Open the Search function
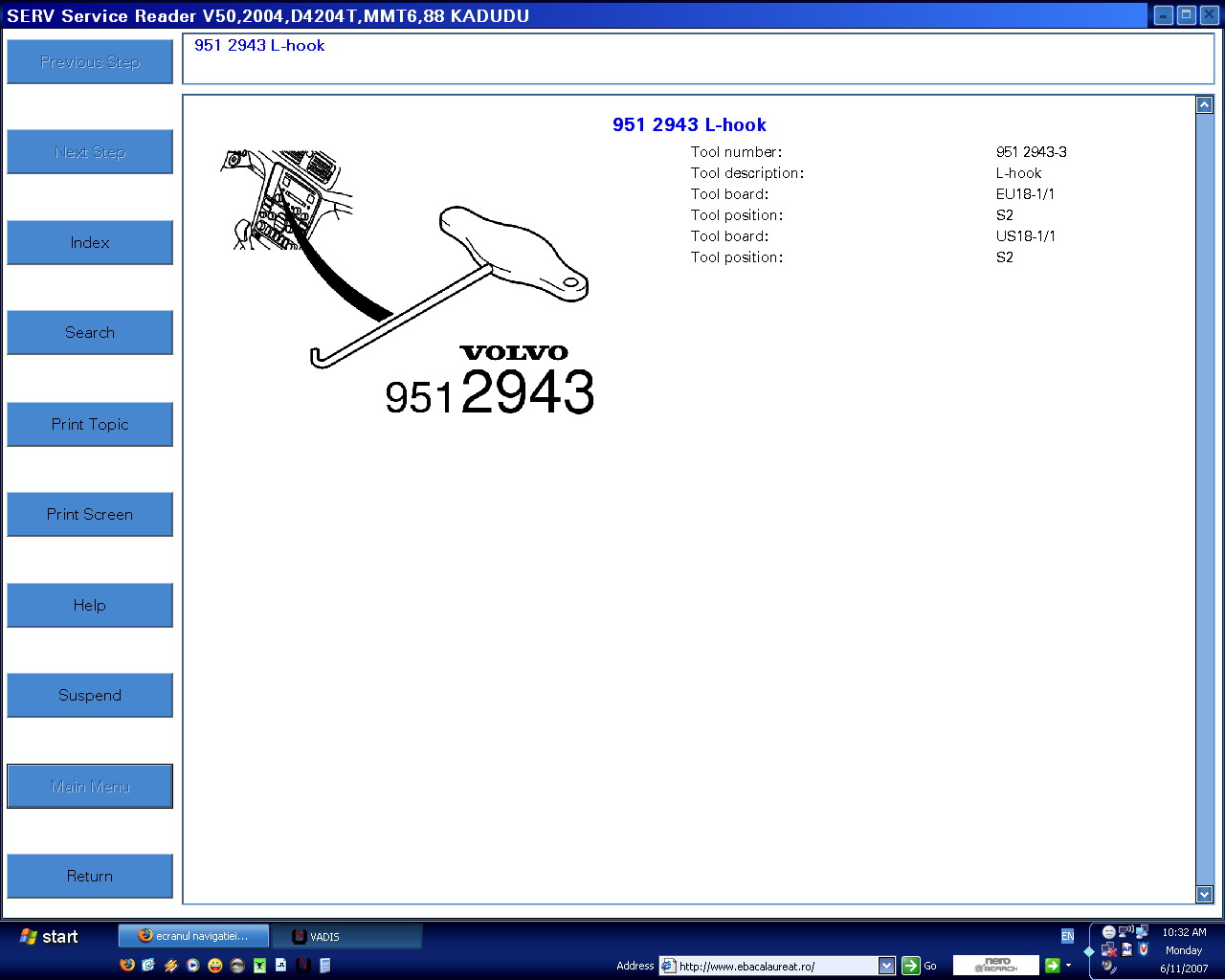Screen dimensions: 1225x980 [90, 333]
